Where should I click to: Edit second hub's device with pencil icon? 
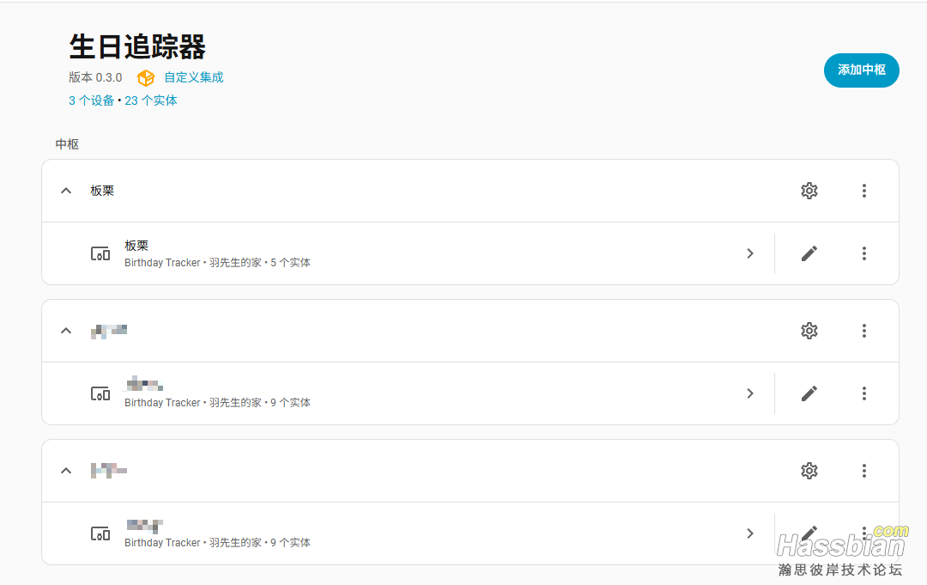click(x=809, y=393)
